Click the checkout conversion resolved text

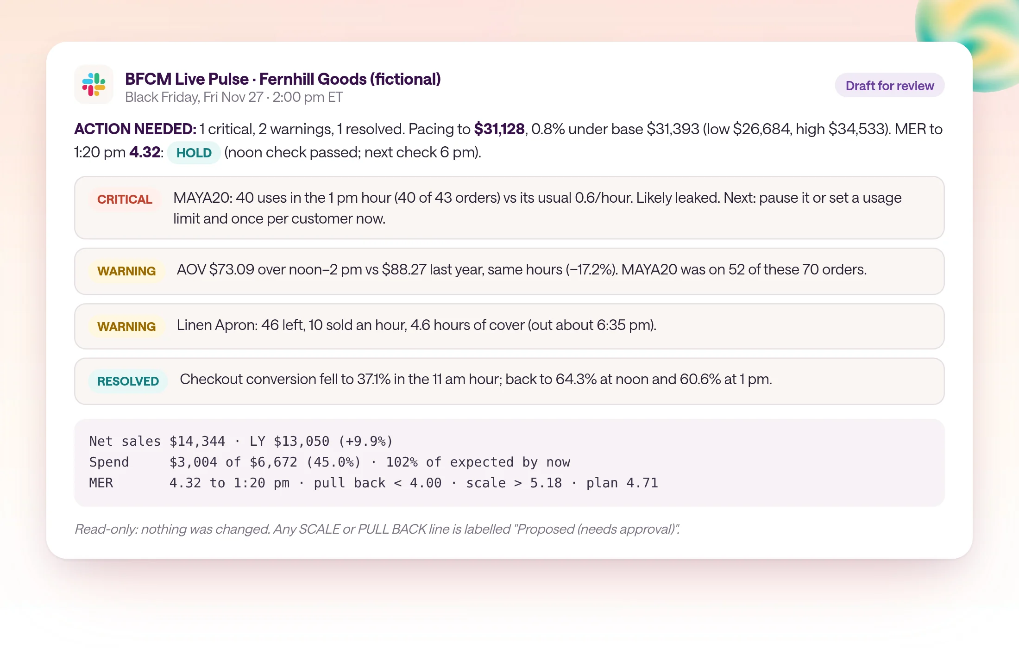tap(476, 379)
